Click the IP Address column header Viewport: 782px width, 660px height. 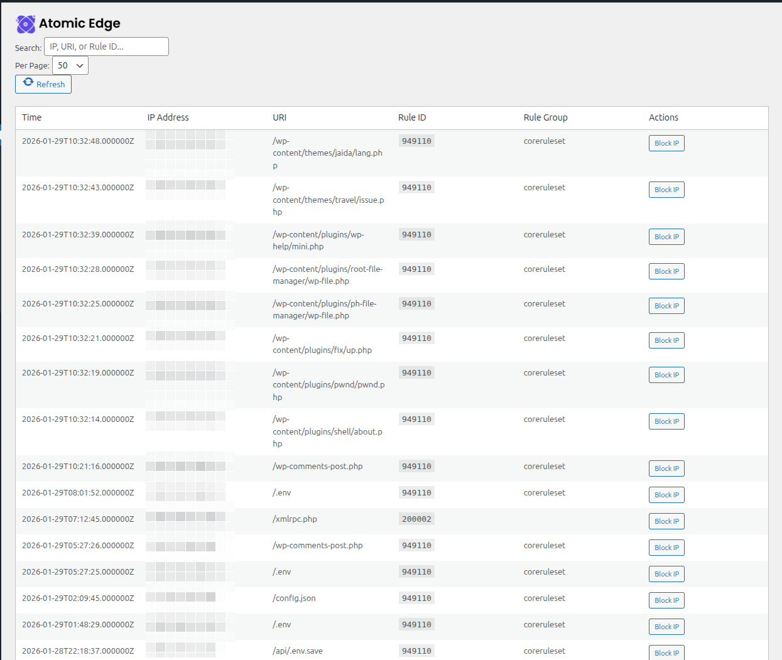coord(167,117)
